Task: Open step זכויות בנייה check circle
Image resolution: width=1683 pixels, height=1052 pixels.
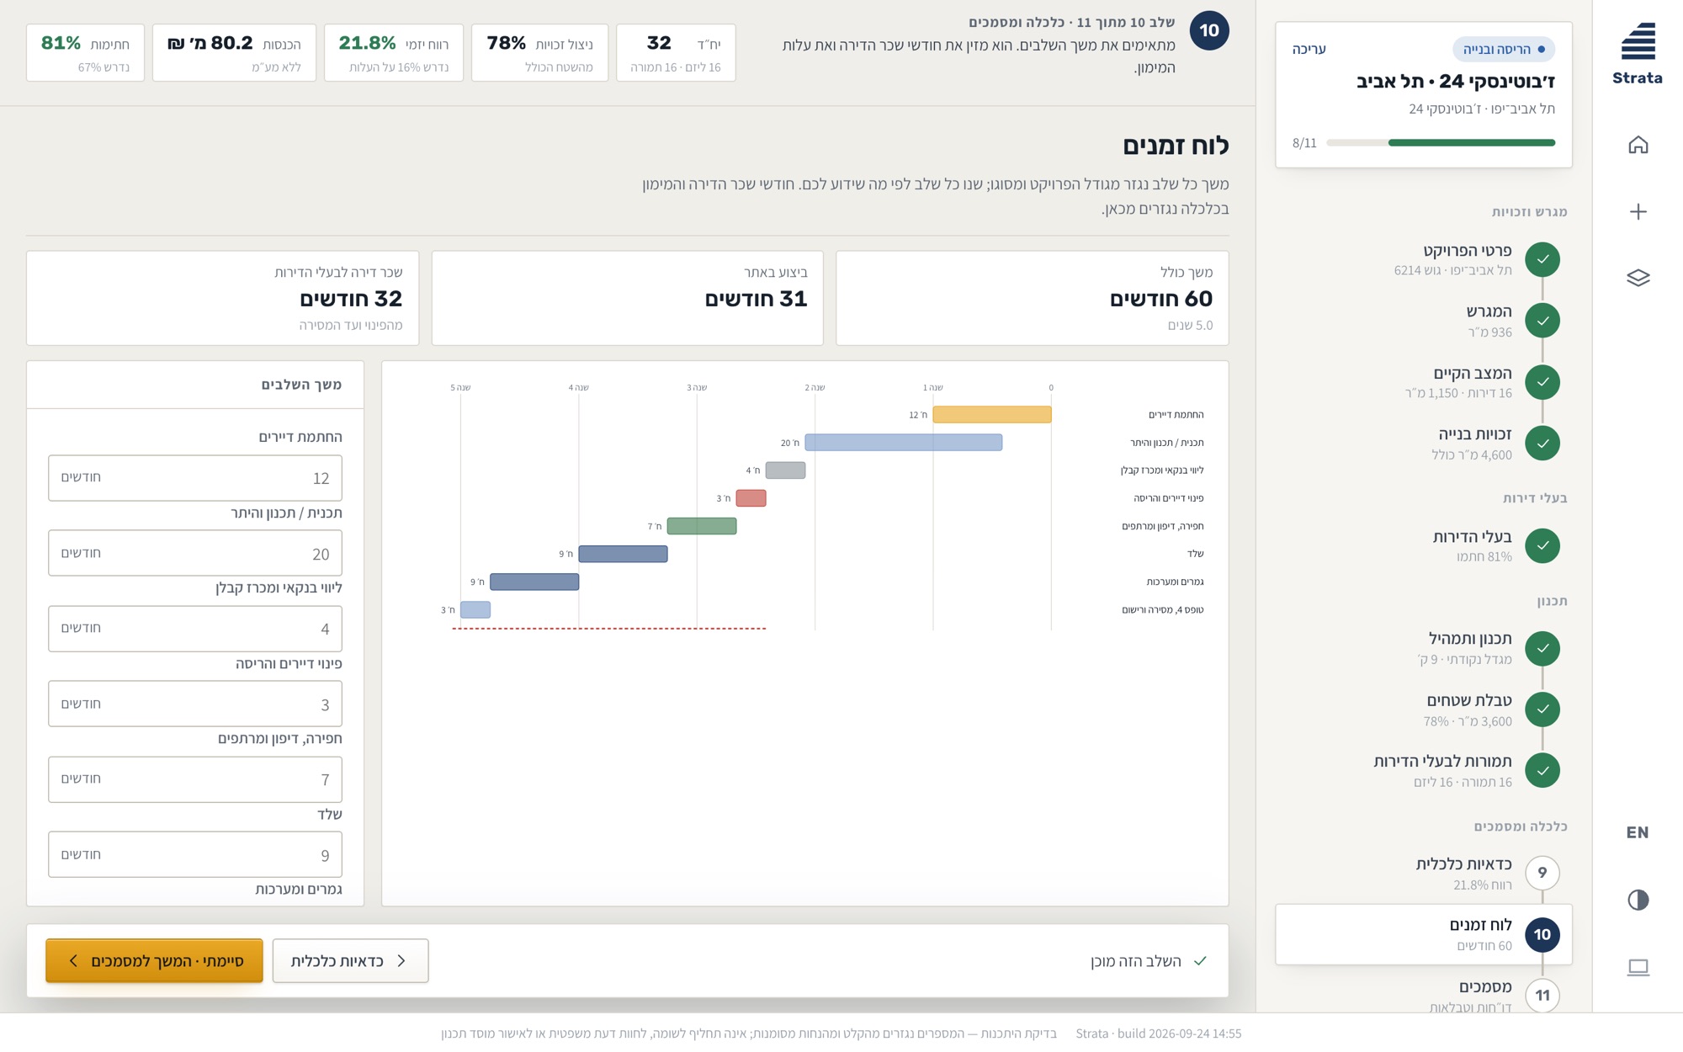Action: click(x=1542, y=444)
